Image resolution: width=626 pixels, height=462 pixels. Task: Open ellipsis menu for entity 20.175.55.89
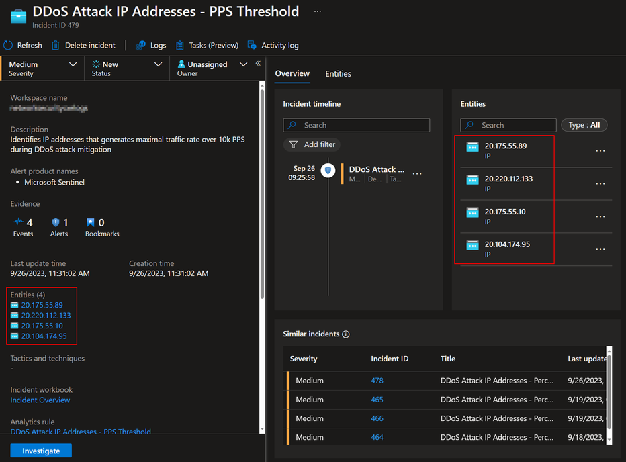pyautogui.click(x=600, y=151)
